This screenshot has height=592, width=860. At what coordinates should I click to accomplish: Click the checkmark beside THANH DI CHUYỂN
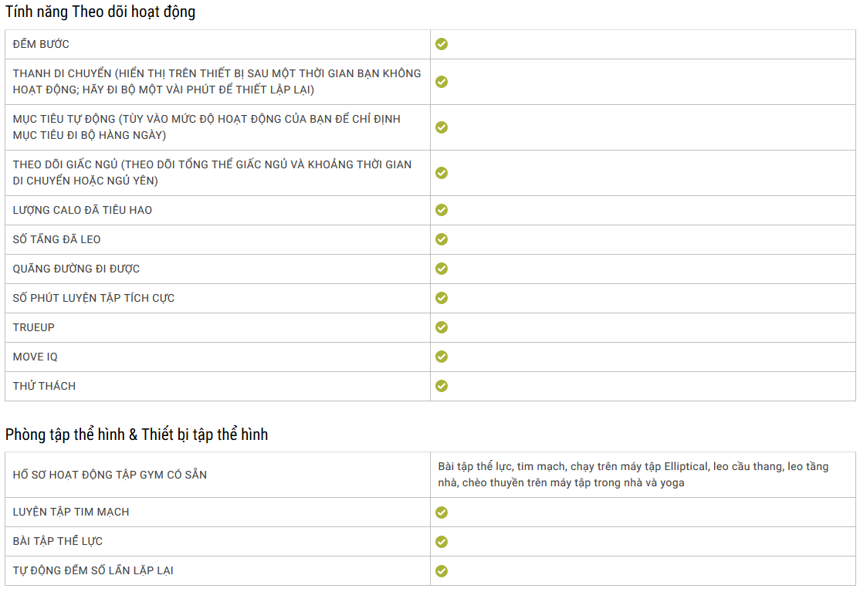pyautogui.click(x=442, y=82)
